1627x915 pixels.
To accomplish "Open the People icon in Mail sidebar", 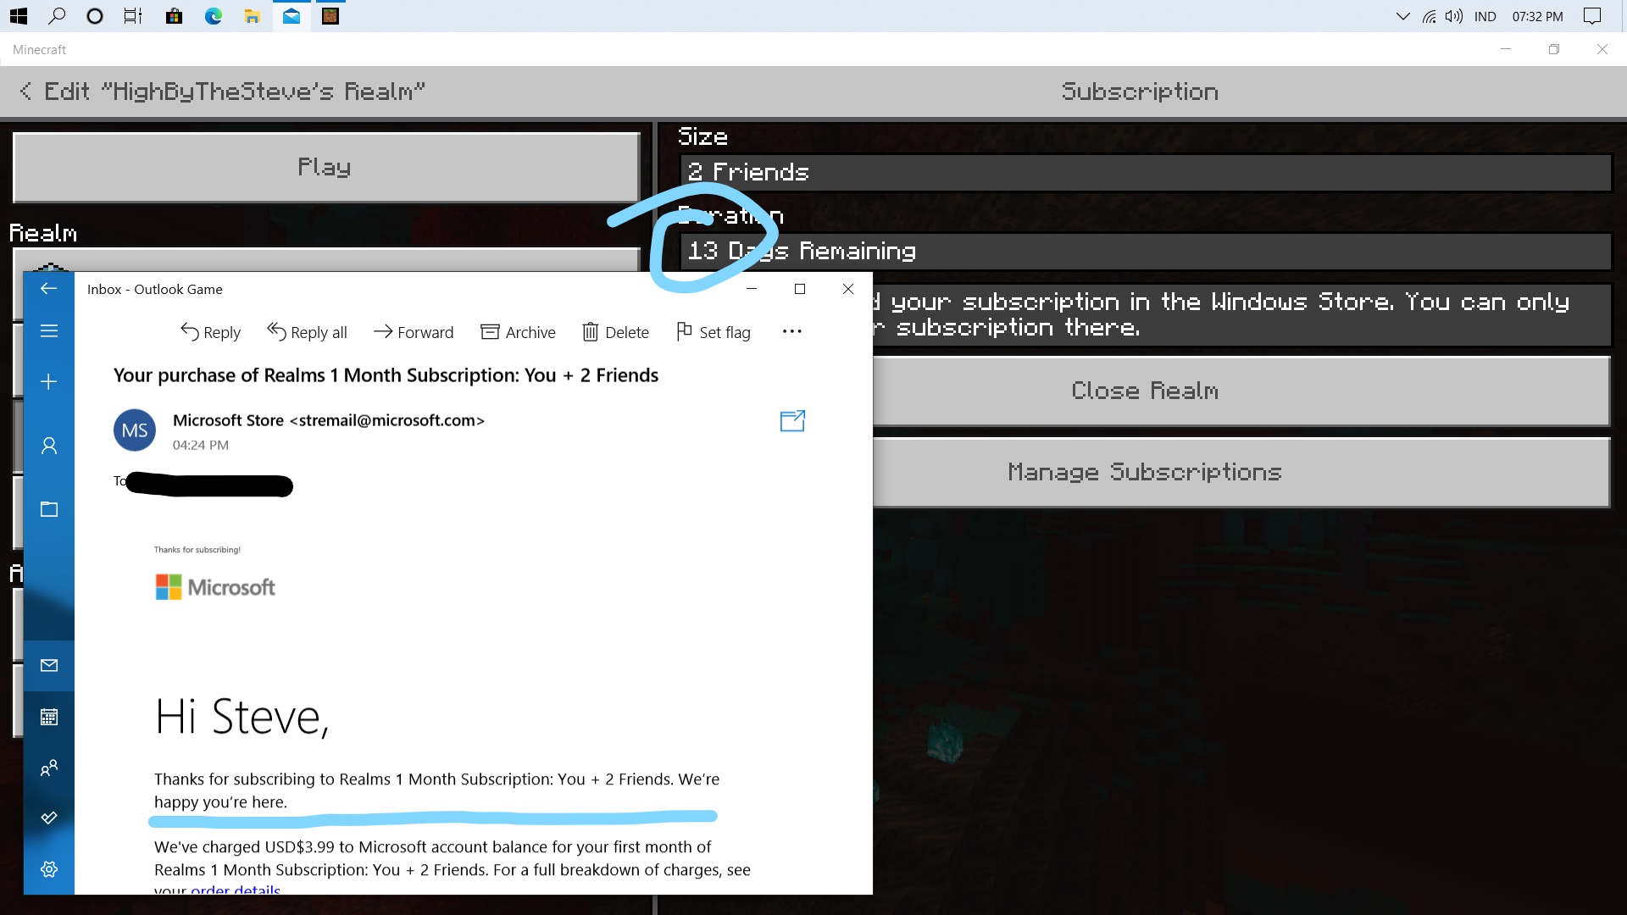I will [49, 768].
